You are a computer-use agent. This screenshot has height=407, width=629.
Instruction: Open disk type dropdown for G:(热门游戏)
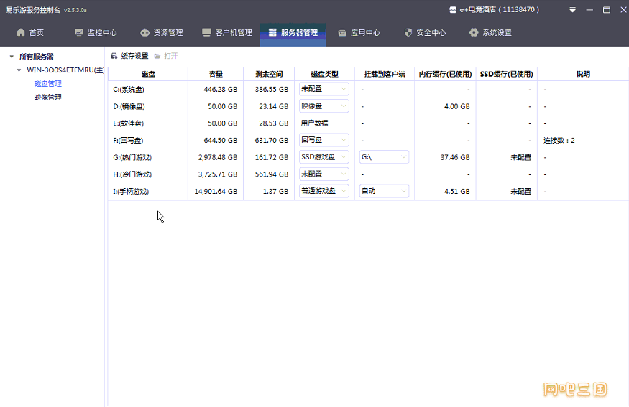(x=323, y=157)
